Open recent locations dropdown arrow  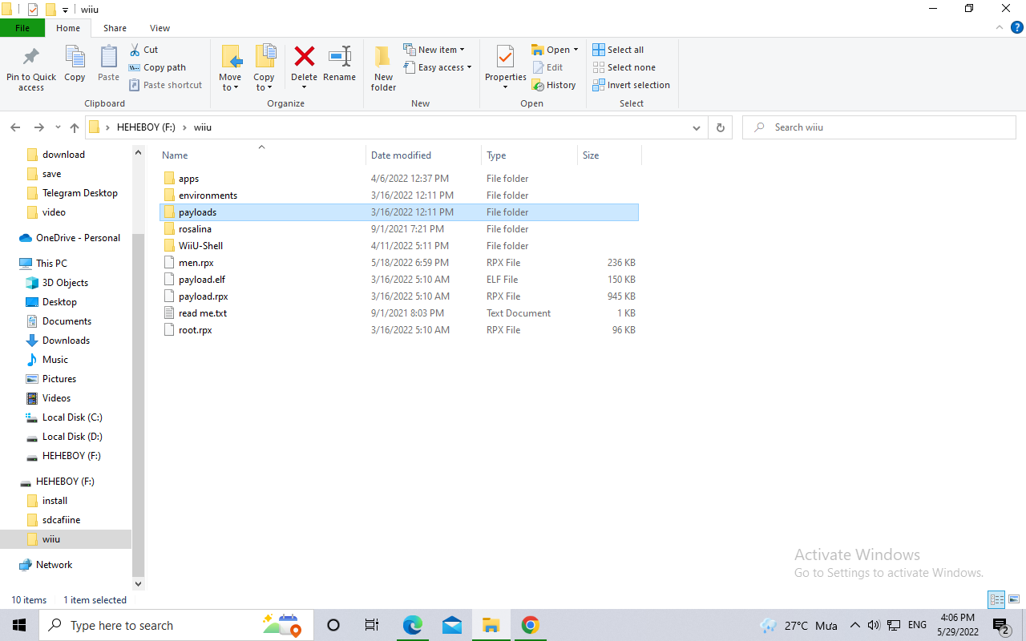point(58,127)
